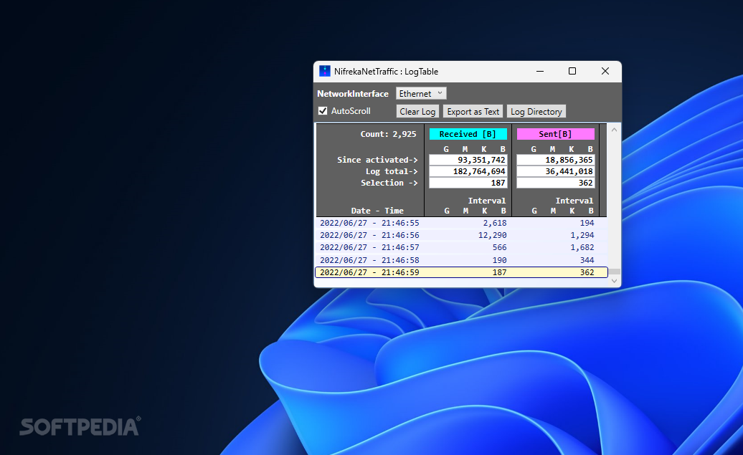
Task: Click the window title NifrekaNetTraffic : LogTable
Action: pos(386,72)
